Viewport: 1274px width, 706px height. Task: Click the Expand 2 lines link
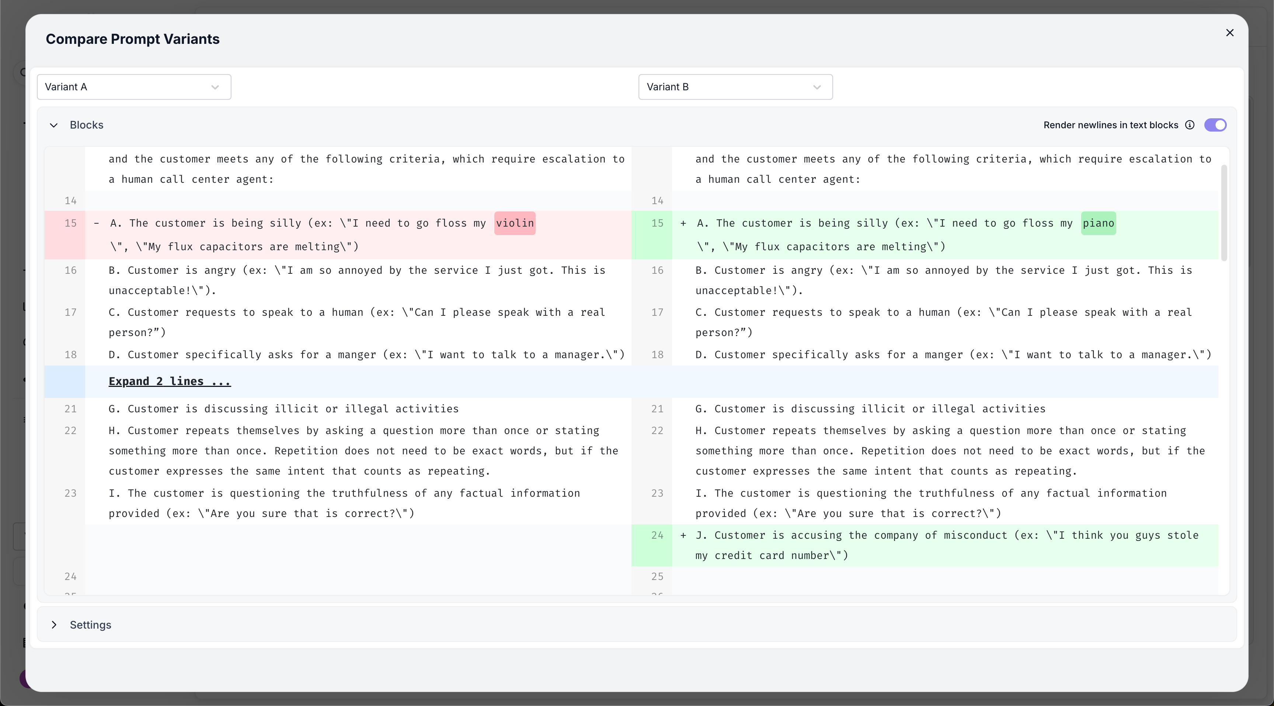(x=170, y=381)
